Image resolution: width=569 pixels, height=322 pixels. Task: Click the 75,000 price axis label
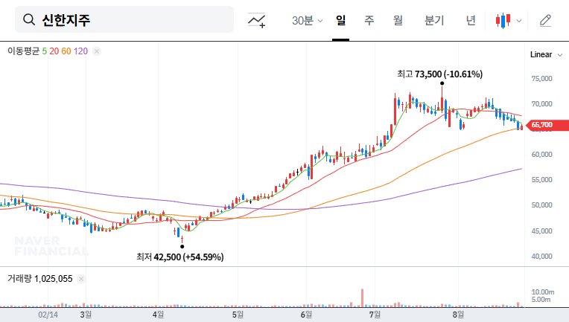tap(541, 79)
